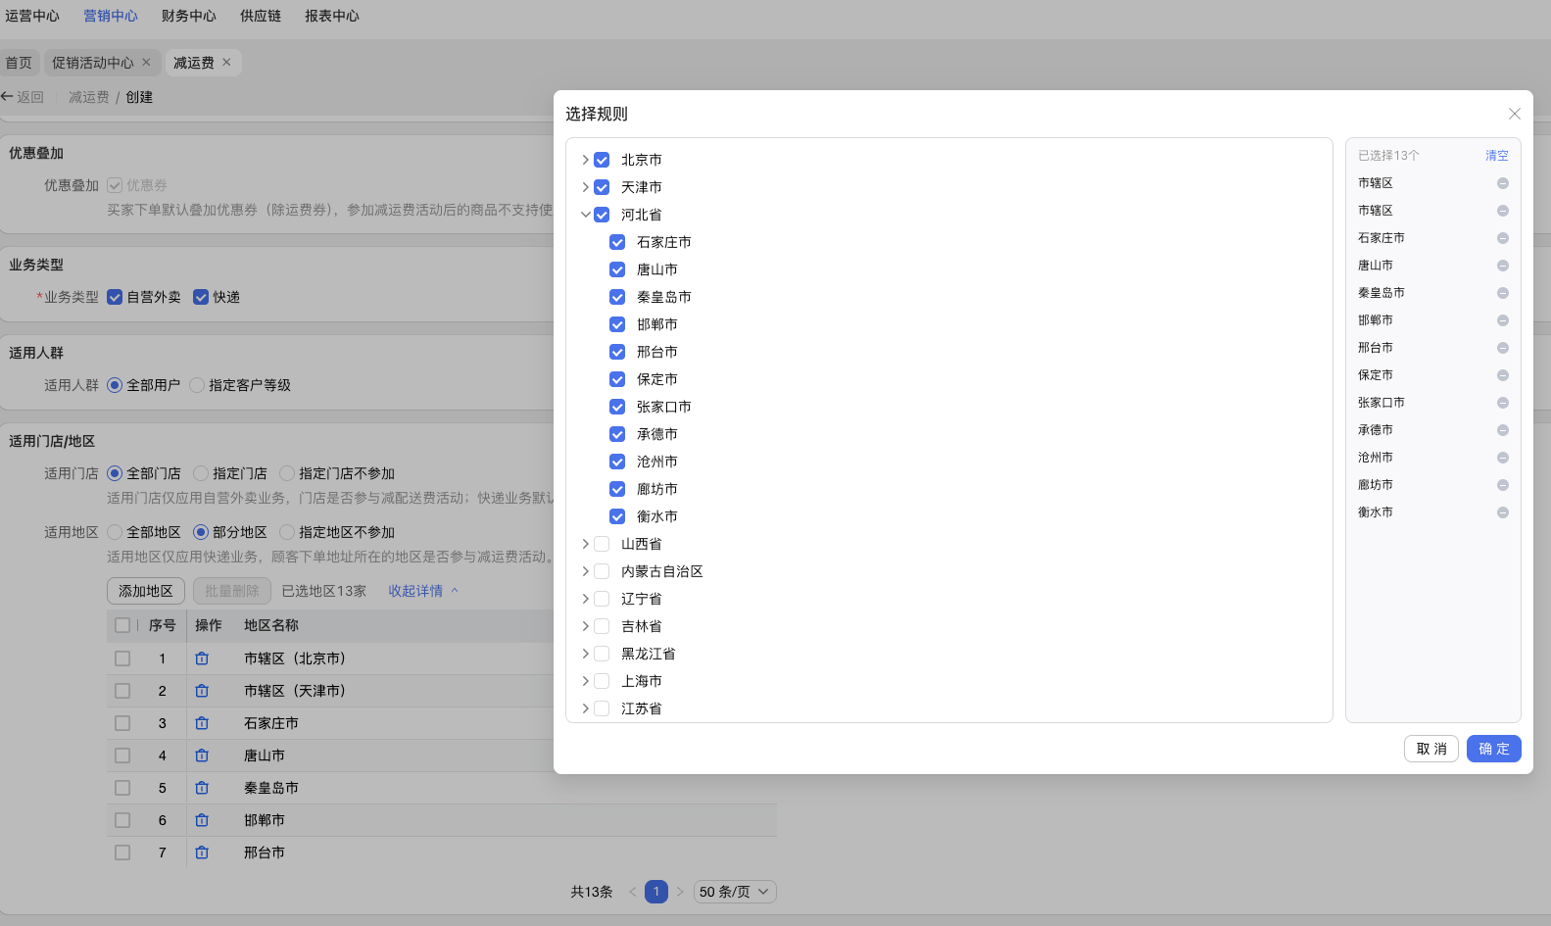Remove 承德市 from the selected list
This screenshot has height=926, width=1551.
(x=1502, y=430)
